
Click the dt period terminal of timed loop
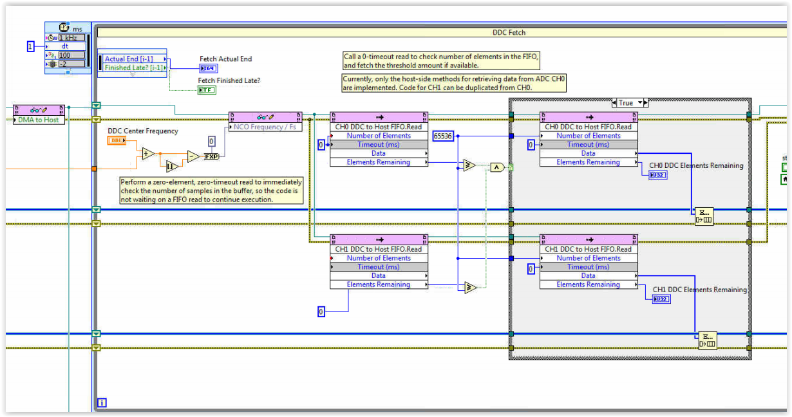[64, 46]
